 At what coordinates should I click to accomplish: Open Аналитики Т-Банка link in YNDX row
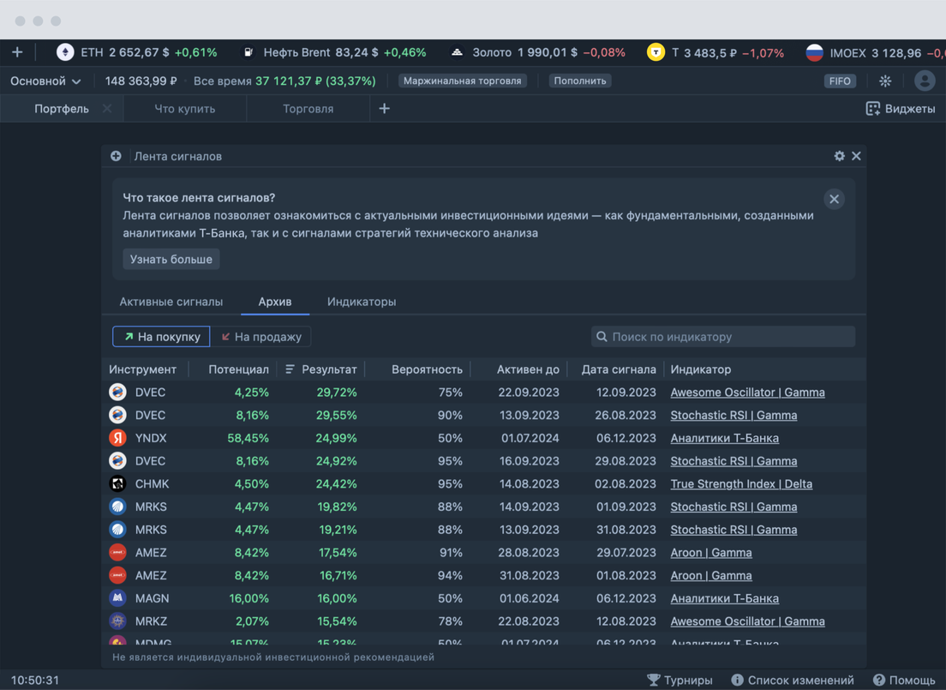[x=725, y=438]
